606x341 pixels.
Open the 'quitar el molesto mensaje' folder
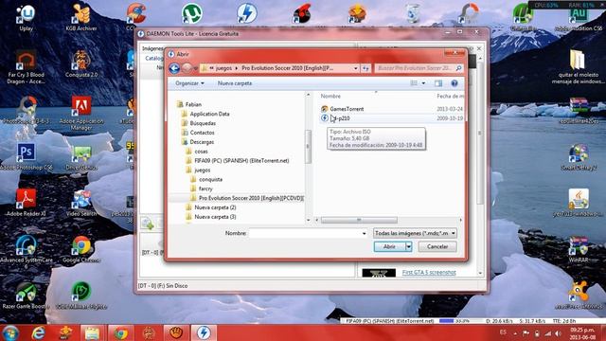tap(578, 67)
